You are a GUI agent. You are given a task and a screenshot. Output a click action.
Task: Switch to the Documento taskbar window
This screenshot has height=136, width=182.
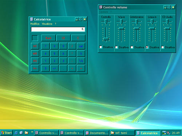coord(97,133)
